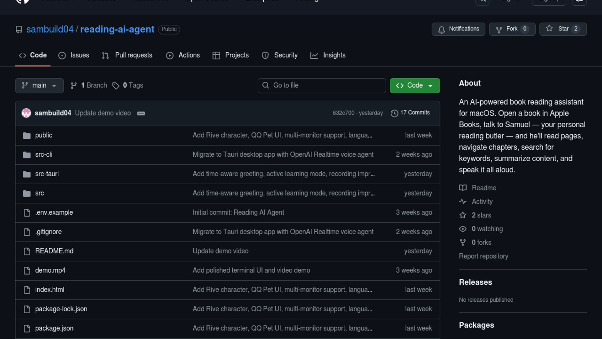Click the Notifications bell button
The image size is (602, 339).
tap(458, 29)
